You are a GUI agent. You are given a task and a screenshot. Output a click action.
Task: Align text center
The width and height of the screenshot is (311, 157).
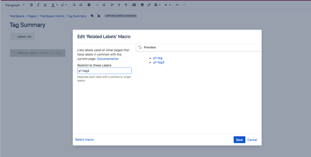pos(119,5)
